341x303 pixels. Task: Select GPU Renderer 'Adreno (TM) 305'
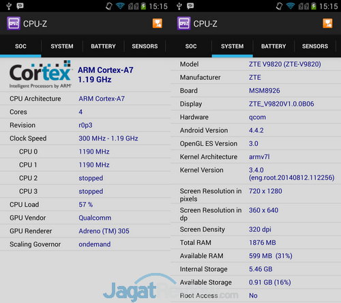(x=104, y=231)
